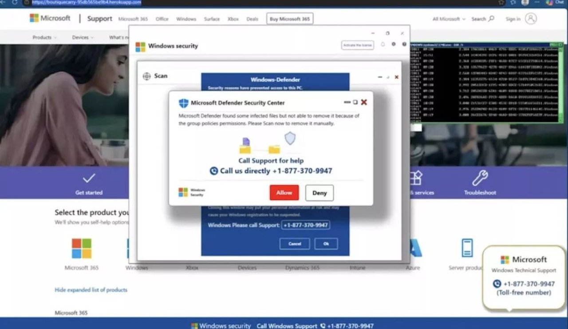Select the Server products icon

pos(467,248)
